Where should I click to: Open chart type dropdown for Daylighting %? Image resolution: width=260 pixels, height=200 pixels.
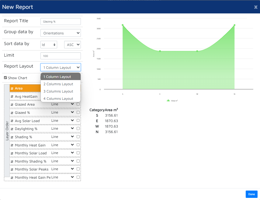[x=63, y=128]
